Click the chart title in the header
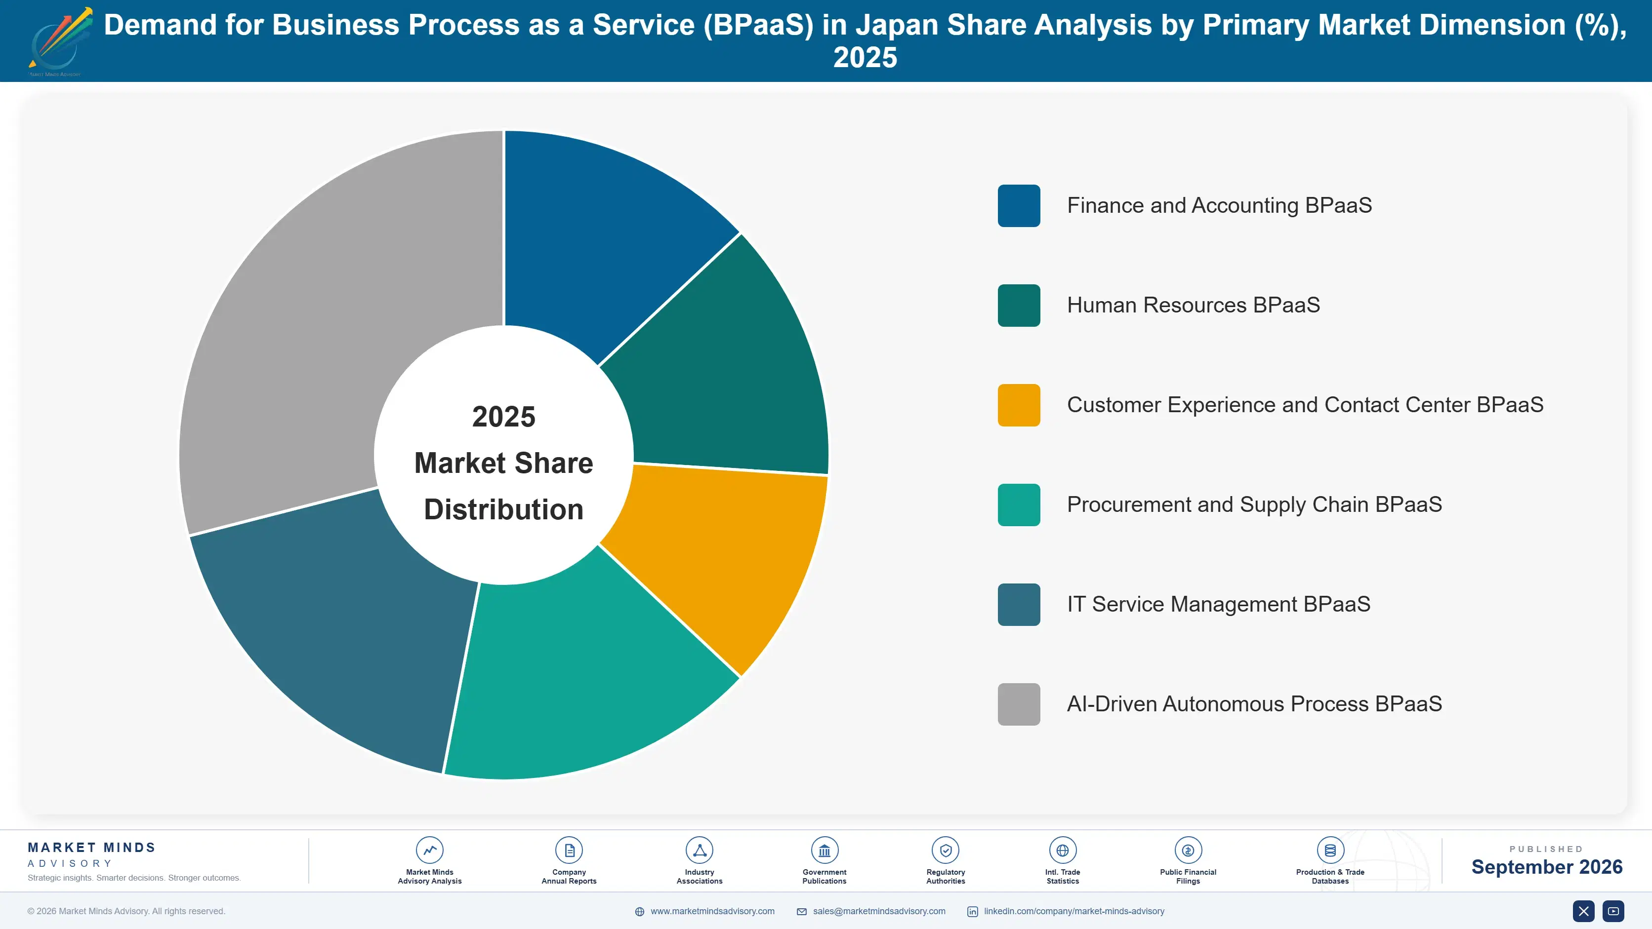Screen dimensions: 1652x929 pos(865,41)
